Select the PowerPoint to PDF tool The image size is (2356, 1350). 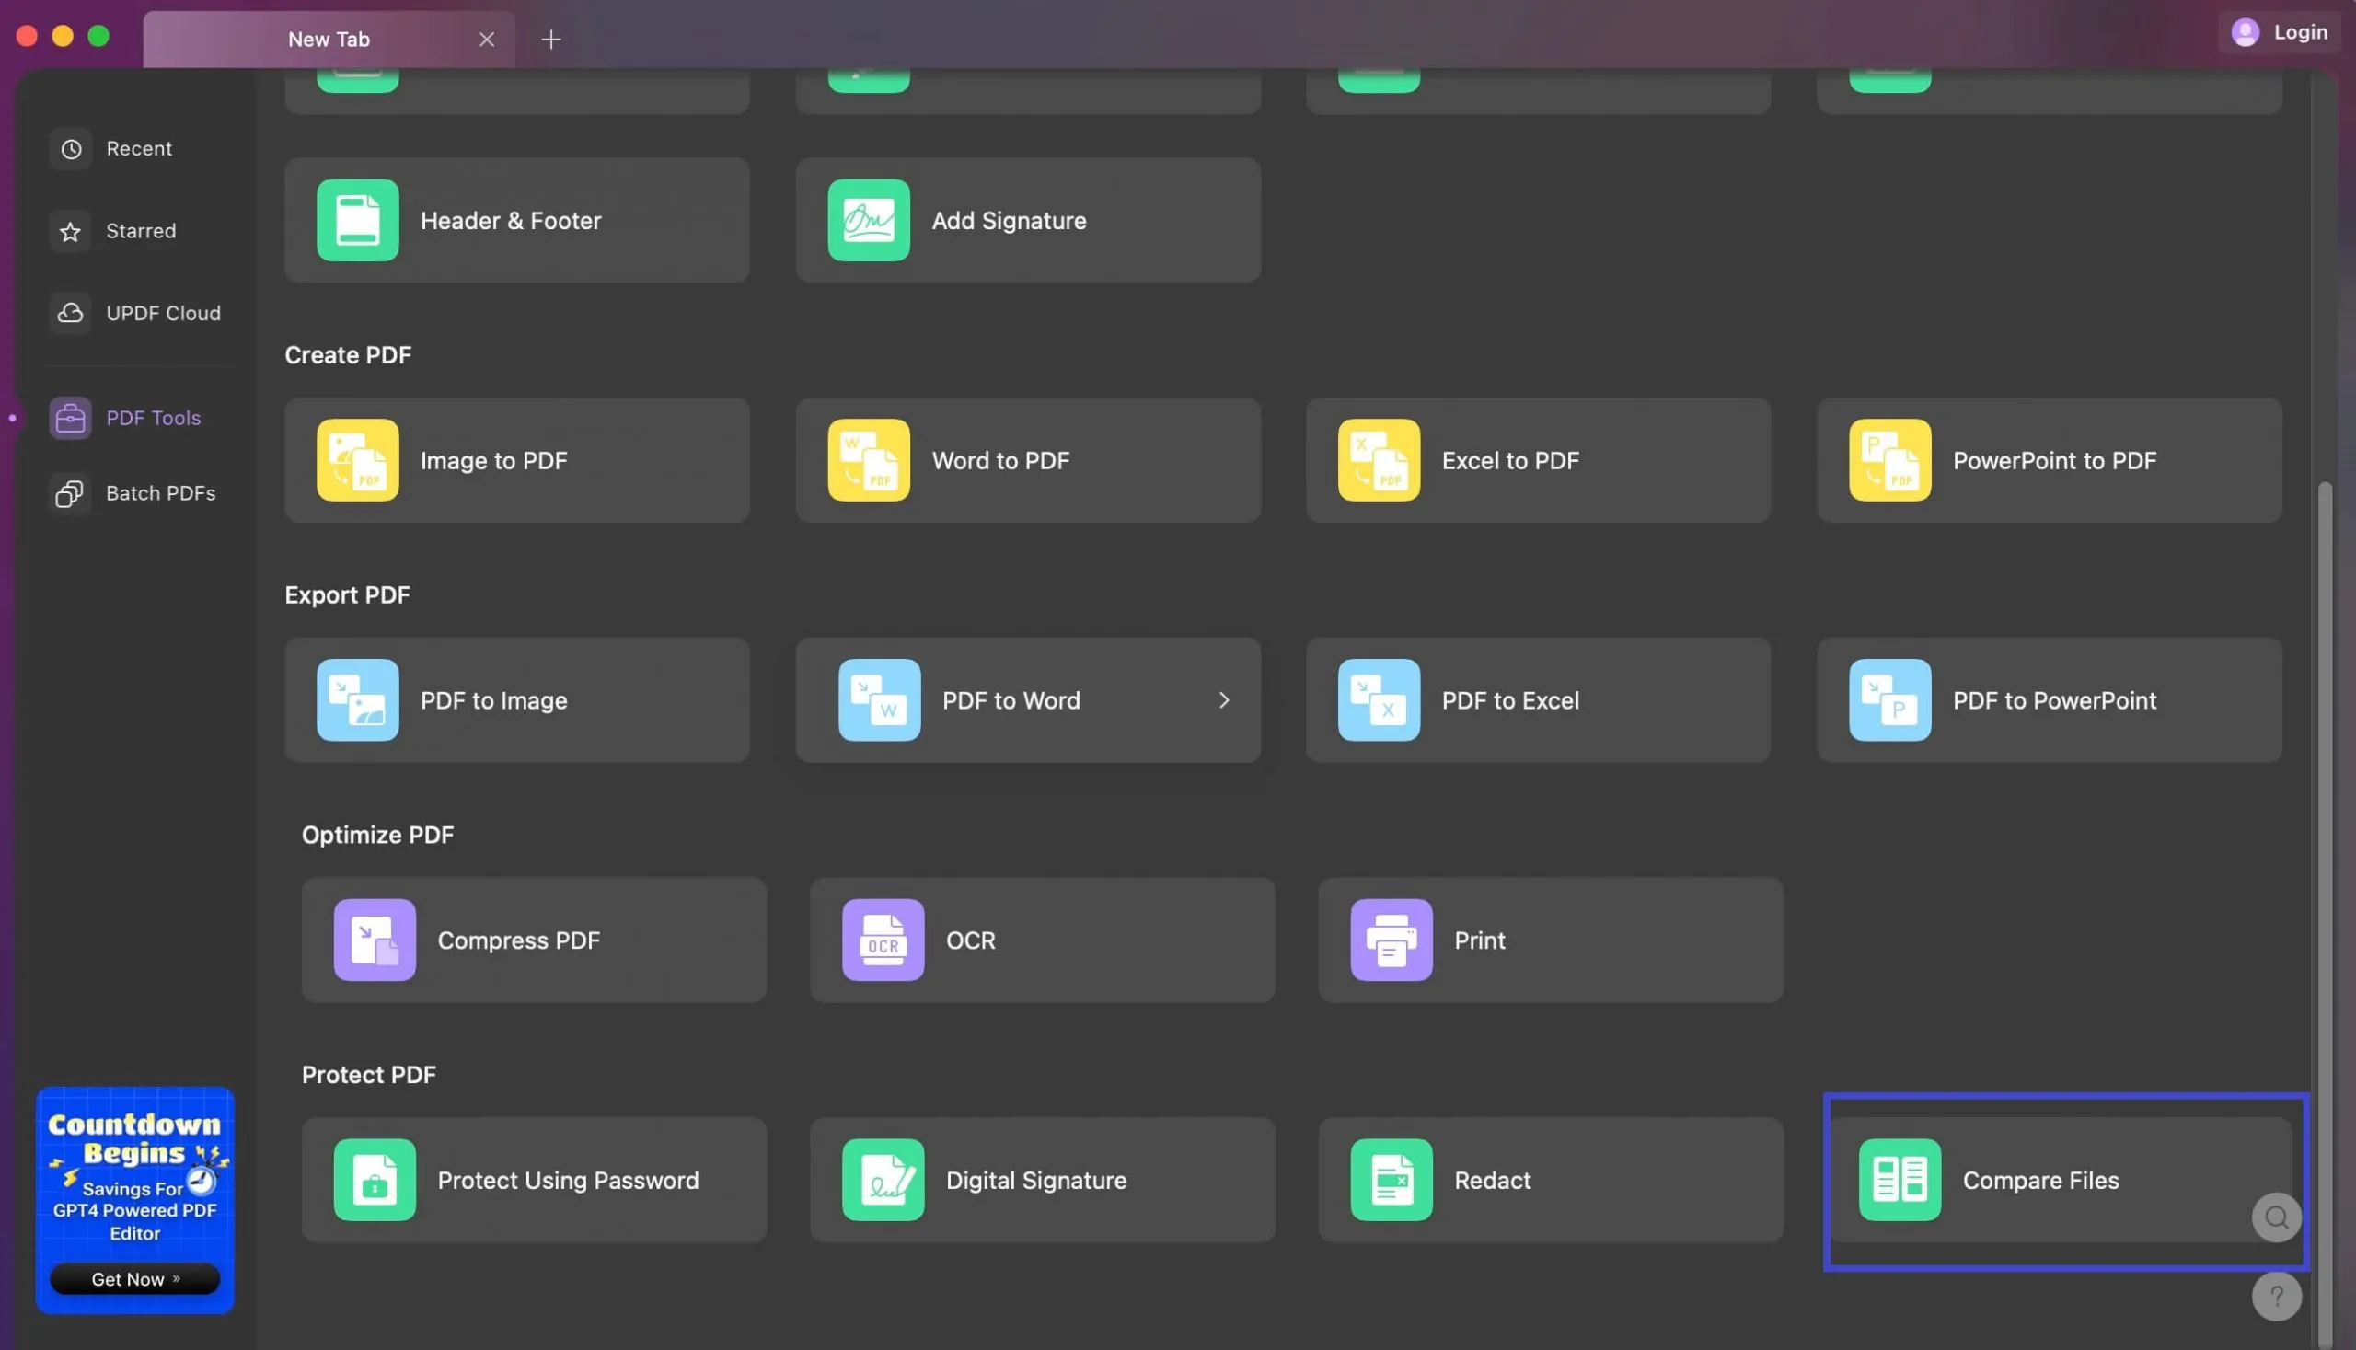click(2051, 460)
